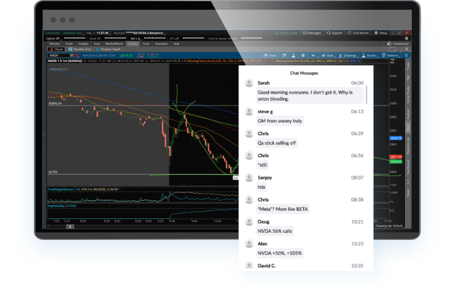Open the Messages envelope button
453x298 pixels.
click(x=312, y=33)
